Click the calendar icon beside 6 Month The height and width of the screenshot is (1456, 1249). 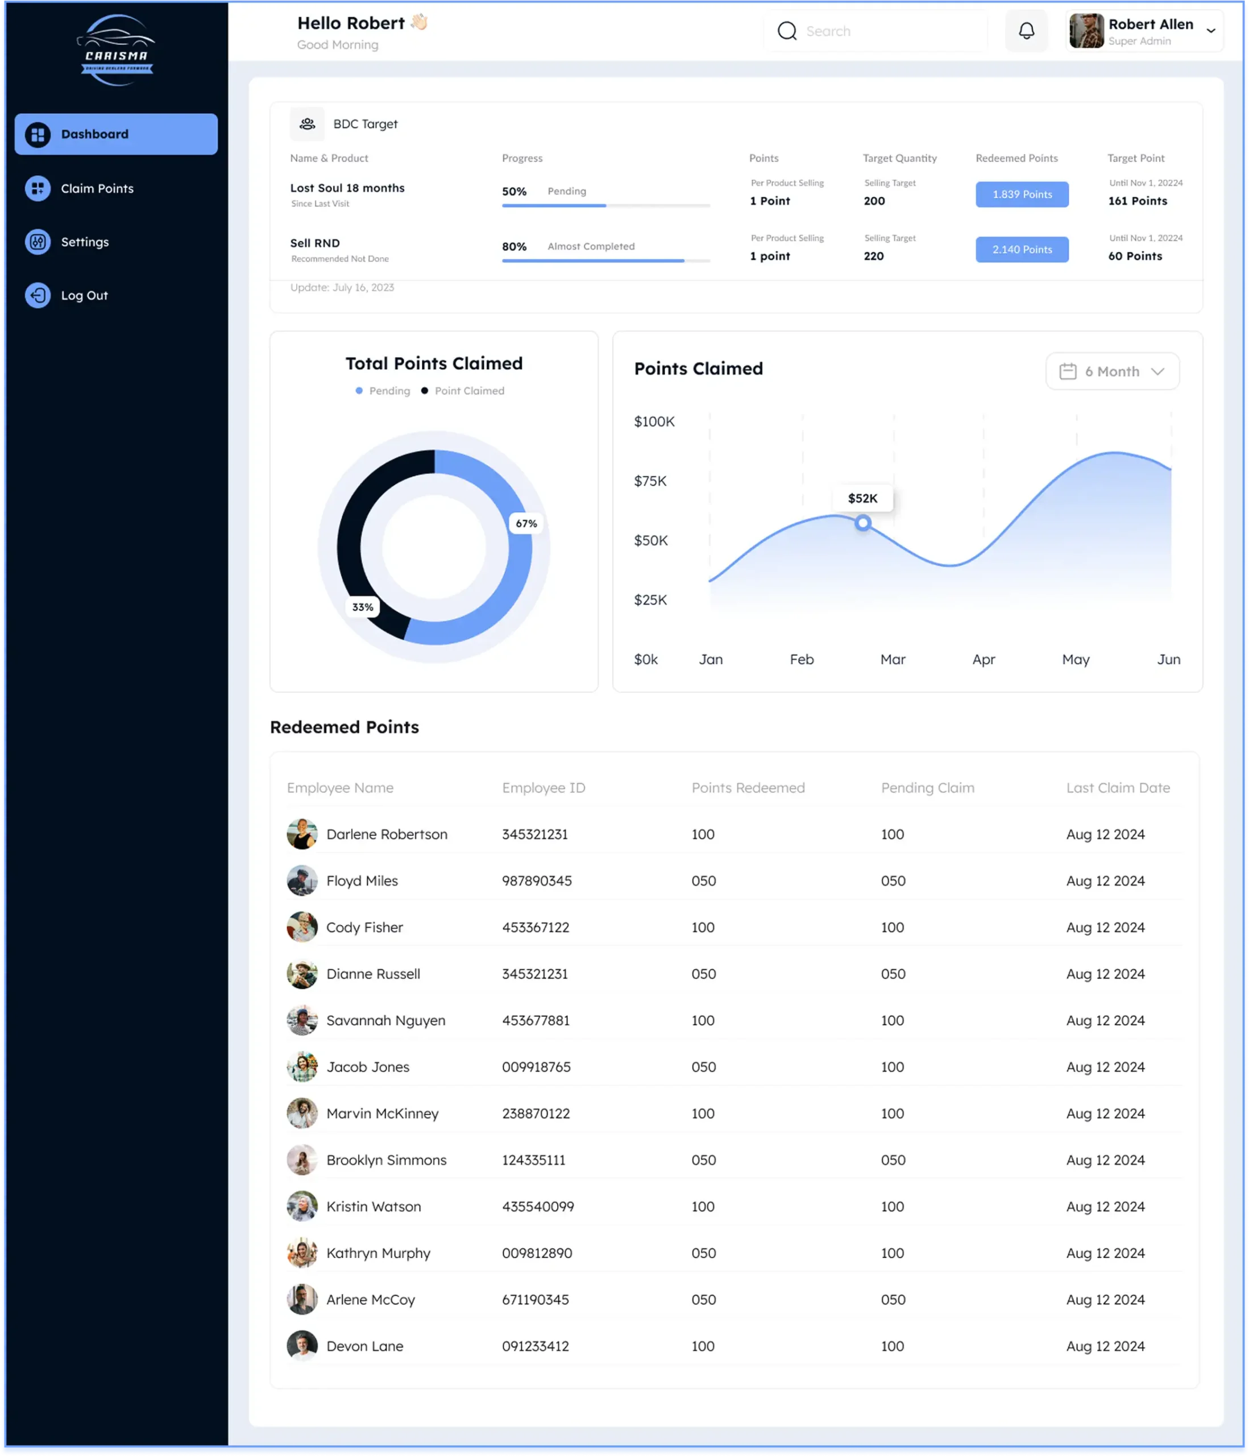click(x=1067, y=371)
